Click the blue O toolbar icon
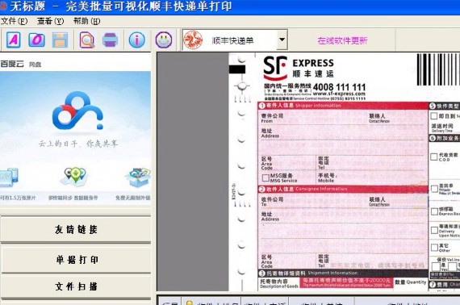 coord(36,40)
